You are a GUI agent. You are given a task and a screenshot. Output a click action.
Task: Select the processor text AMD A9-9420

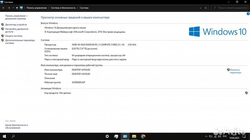point(98,45)
